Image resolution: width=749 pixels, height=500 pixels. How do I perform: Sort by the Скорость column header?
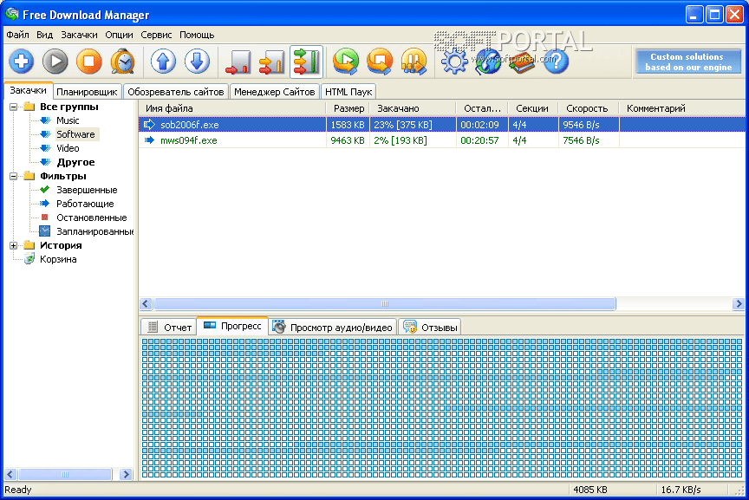(x=589, y=108)
